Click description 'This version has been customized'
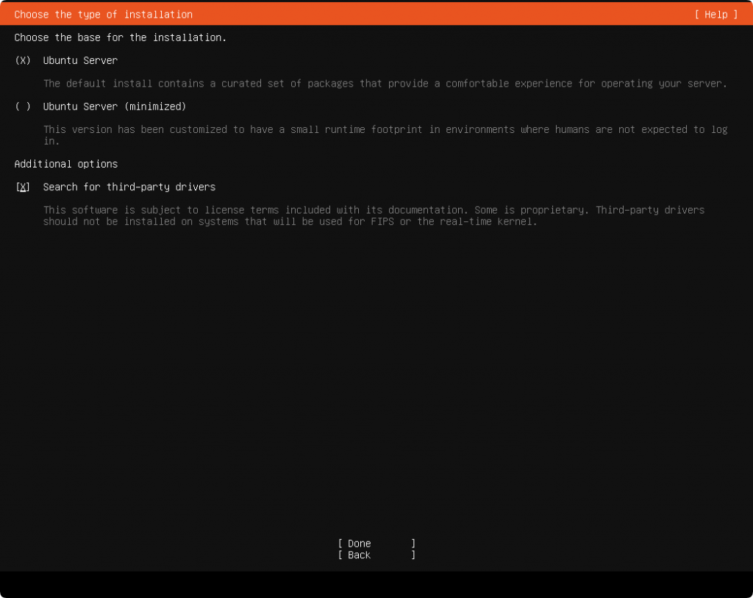The width and height of the screenshot is (753, 598). (x=385, y=135)
